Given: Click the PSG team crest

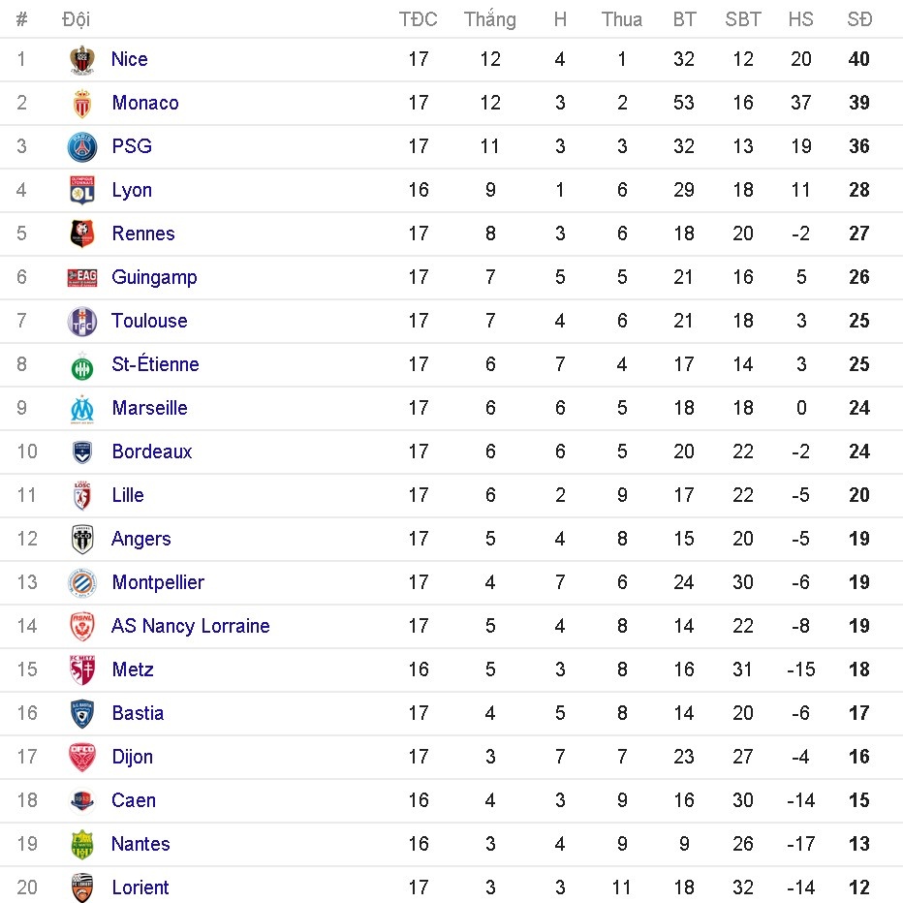Looking at the screenshot, I should tap(82, 147).
